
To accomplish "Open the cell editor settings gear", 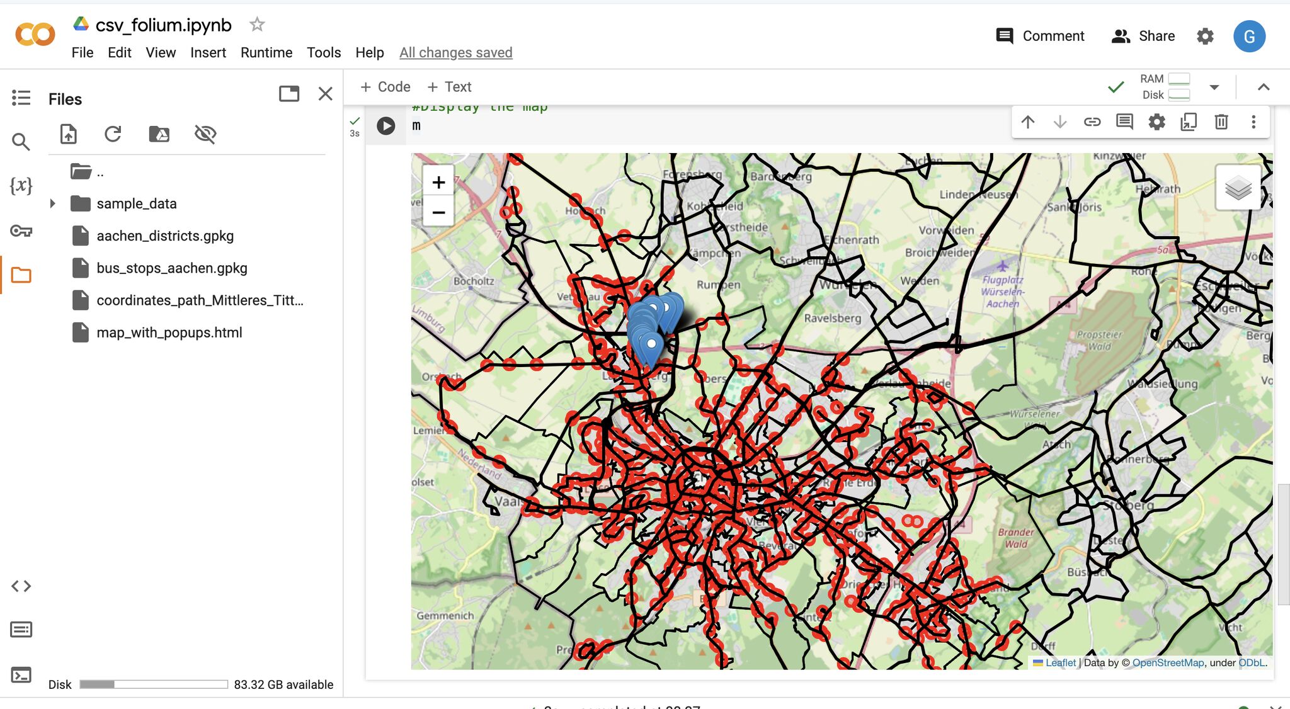I will click(x=1156, y=122).
